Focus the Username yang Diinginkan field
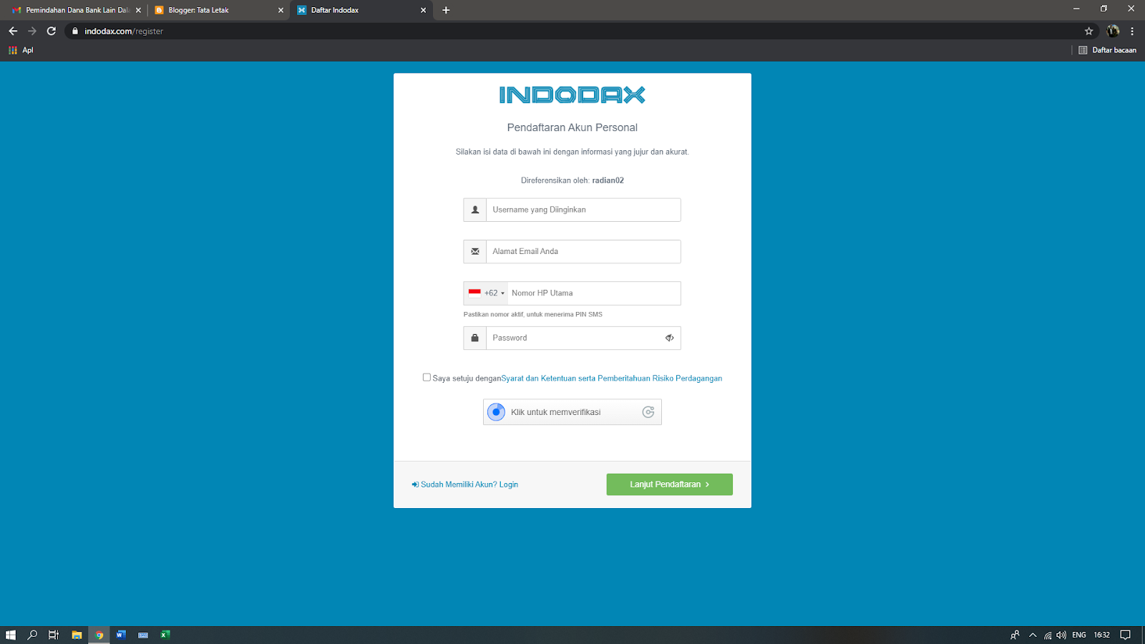 click(x=583, y=210)
